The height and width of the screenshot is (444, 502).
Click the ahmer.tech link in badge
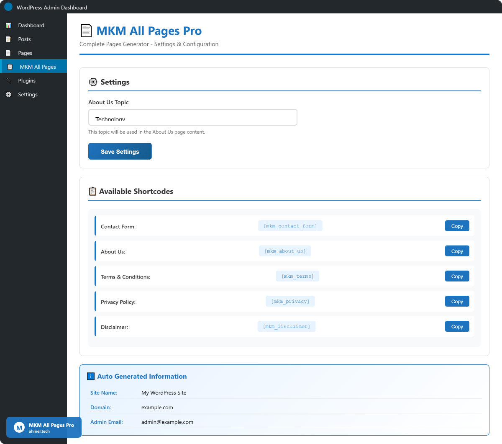coord(39,431)
